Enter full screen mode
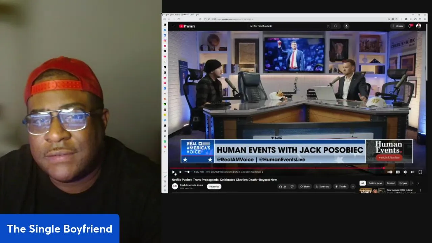 pyautogui.click(x=420, y=172)
